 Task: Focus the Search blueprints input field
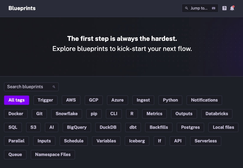click(29, 87)
